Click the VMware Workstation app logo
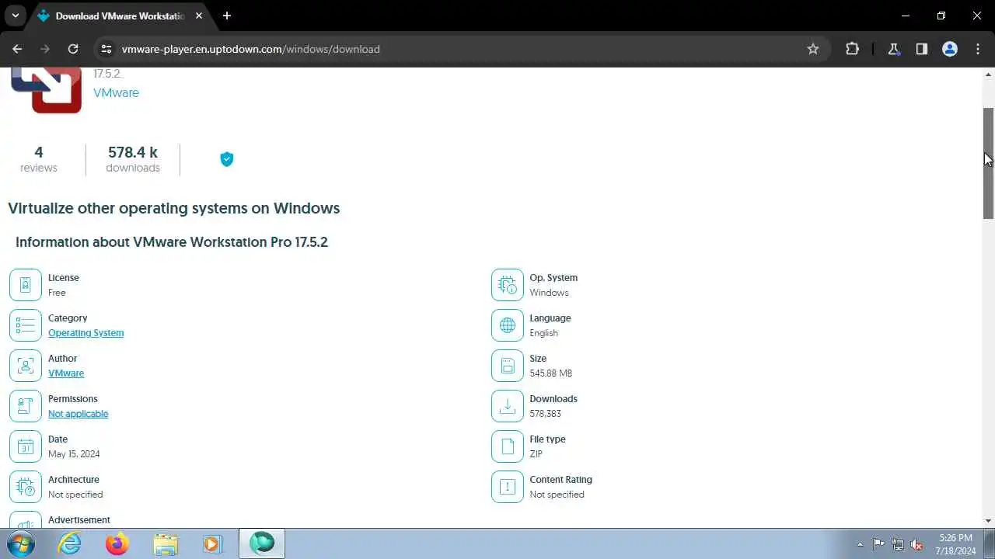The image size is (995, 559). [x=46, y=90]
